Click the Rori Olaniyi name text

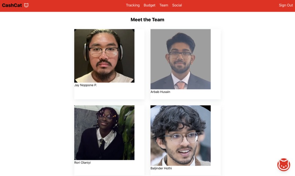click(x=82, y=163)
